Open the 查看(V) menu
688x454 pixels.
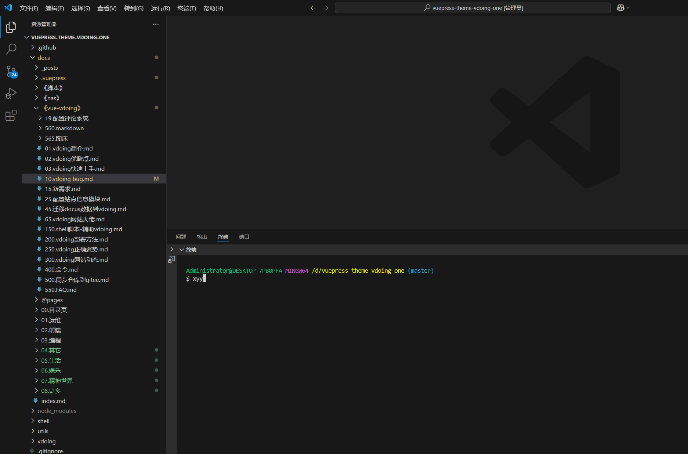tap(107, 8)
